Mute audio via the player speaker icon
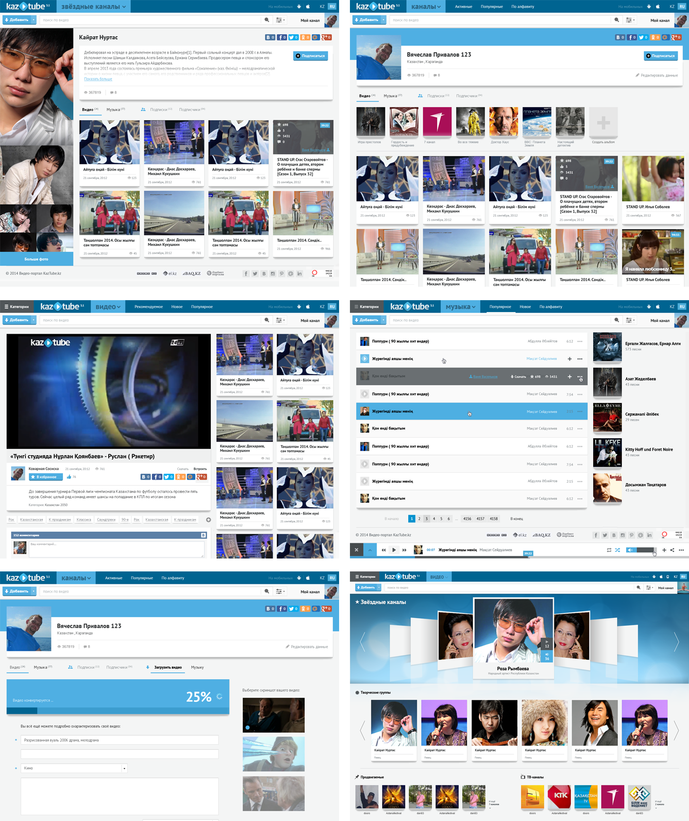This screenshot has width=689, height=821. (x=629, y=550)
